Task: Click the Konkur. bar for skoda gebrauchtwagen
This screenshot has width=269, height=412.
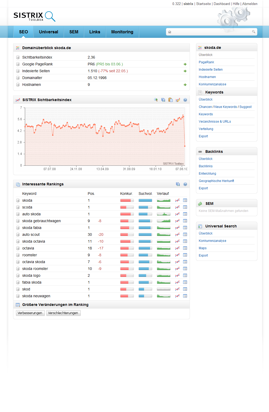Action: coord(127,221)
